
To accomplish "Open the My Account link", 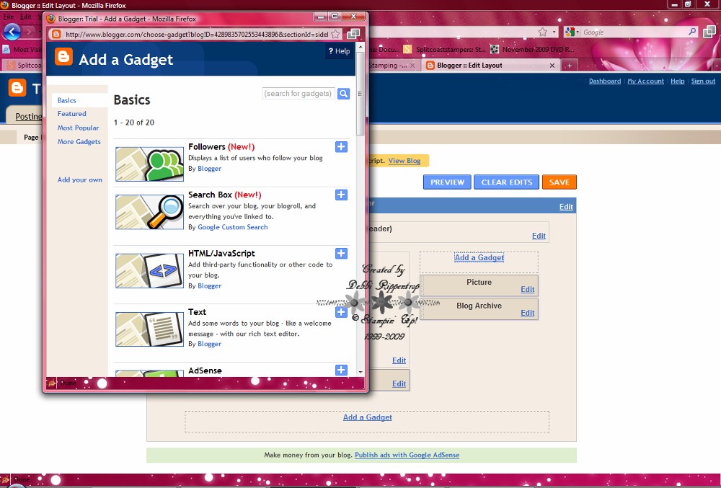I will tap(645, 81).
